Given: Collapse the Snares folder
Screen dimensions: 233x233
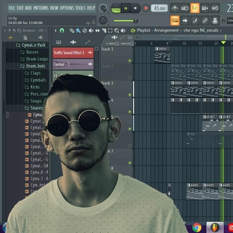Looking at the screenshot, I should tap(34, 108).
